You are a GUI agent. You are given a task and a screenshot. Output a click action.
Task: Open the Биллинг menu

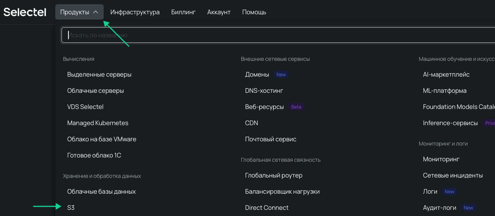point(183,12)
